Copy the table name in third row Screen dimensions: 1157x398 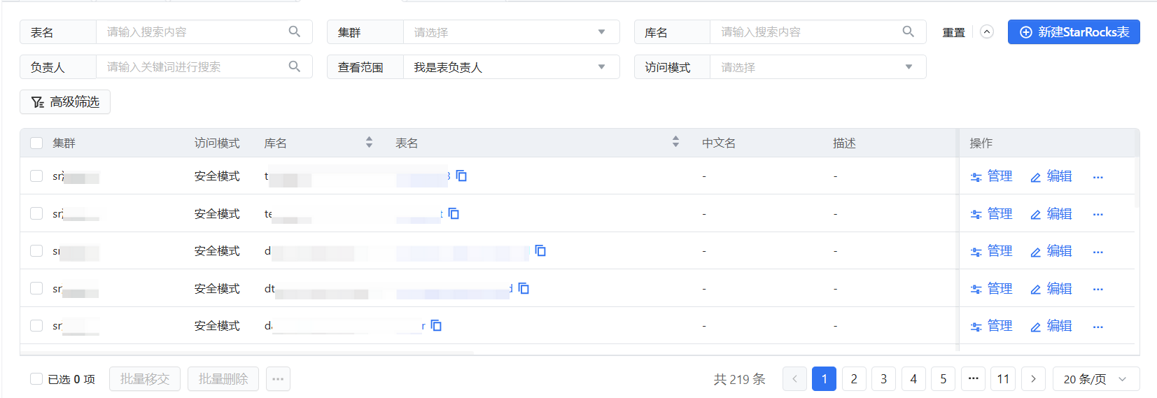540,250
